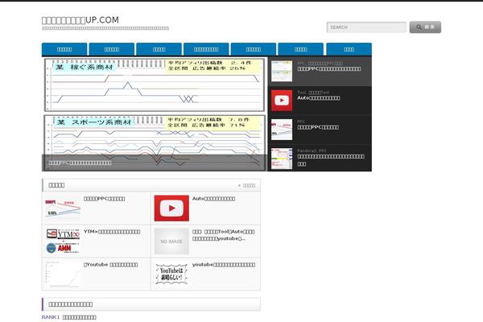The image size is (483, 322).
Task: Open the PPC article title in the article list
Action: pyautogui.click(x=105, y=199)
